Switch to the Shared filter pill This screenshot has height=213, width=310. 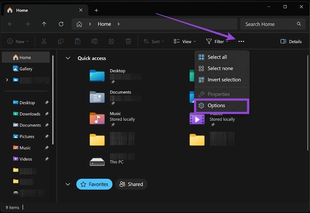[x=131, y=184]
